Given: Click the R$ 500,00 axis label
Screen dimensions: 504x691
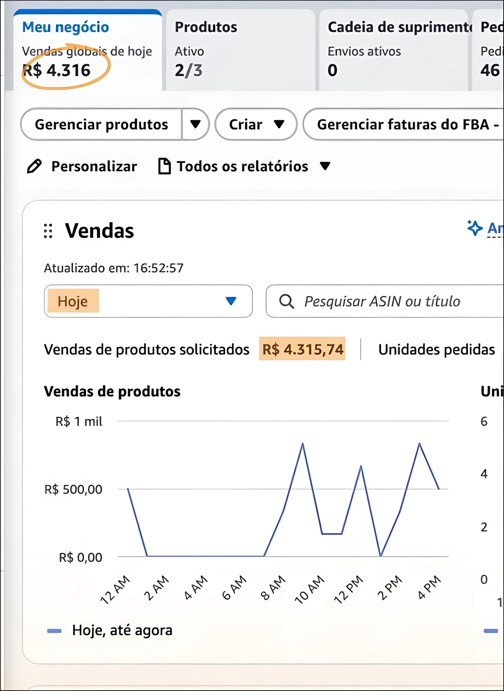Looking at the screenshot, I should 73,490.
